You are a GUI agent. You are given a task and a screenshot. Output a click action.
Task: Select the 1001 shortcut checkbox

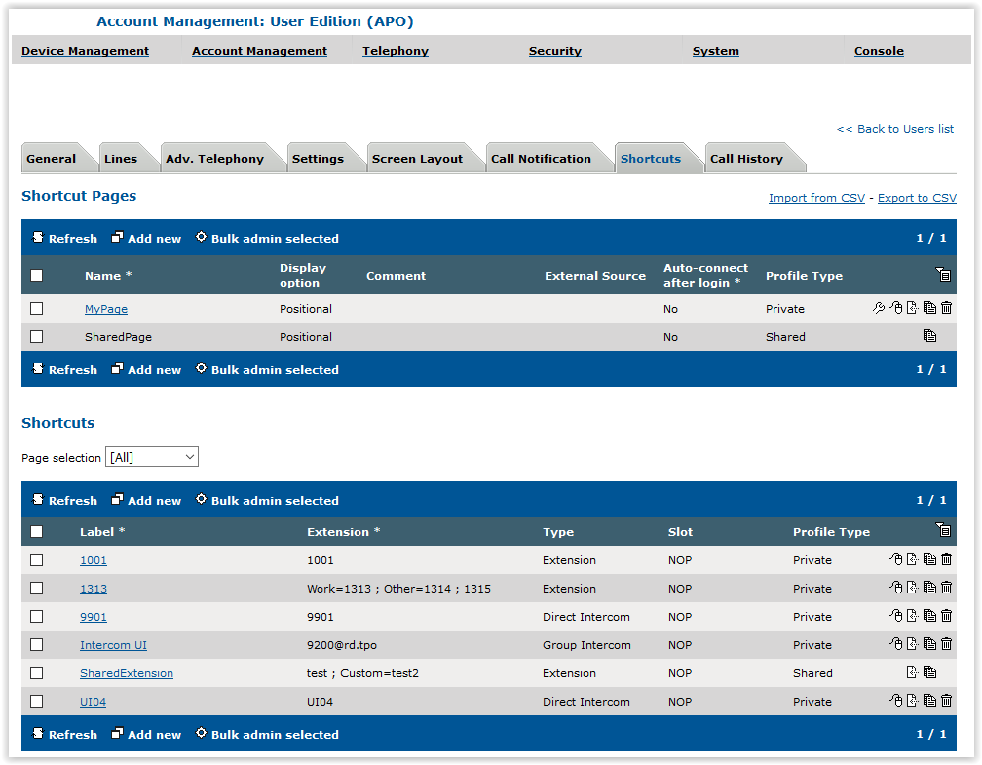click(x=37, y=559)
